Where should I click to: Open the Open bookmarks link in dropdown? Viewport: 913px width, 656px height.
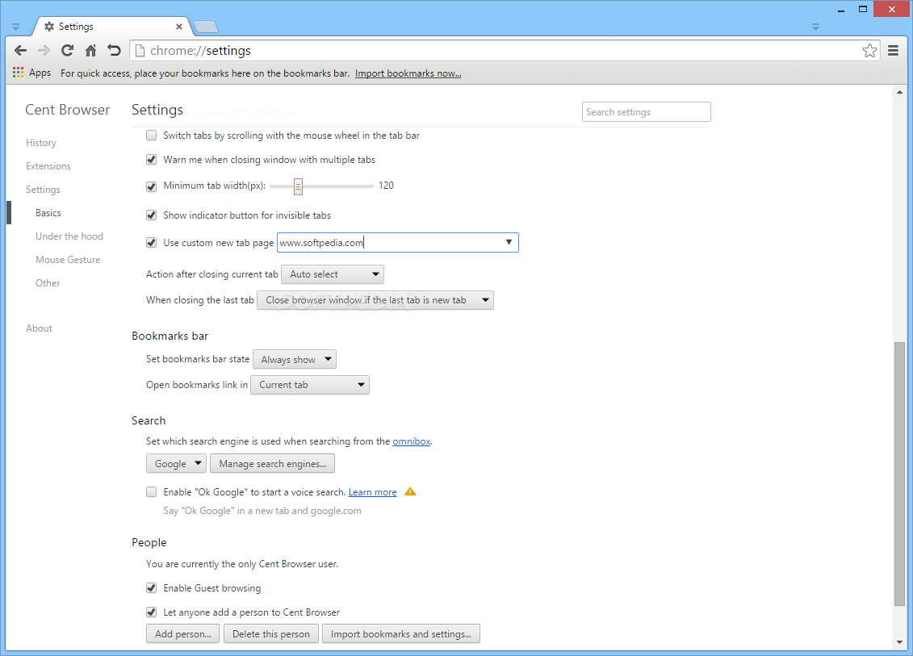point(310,385)
